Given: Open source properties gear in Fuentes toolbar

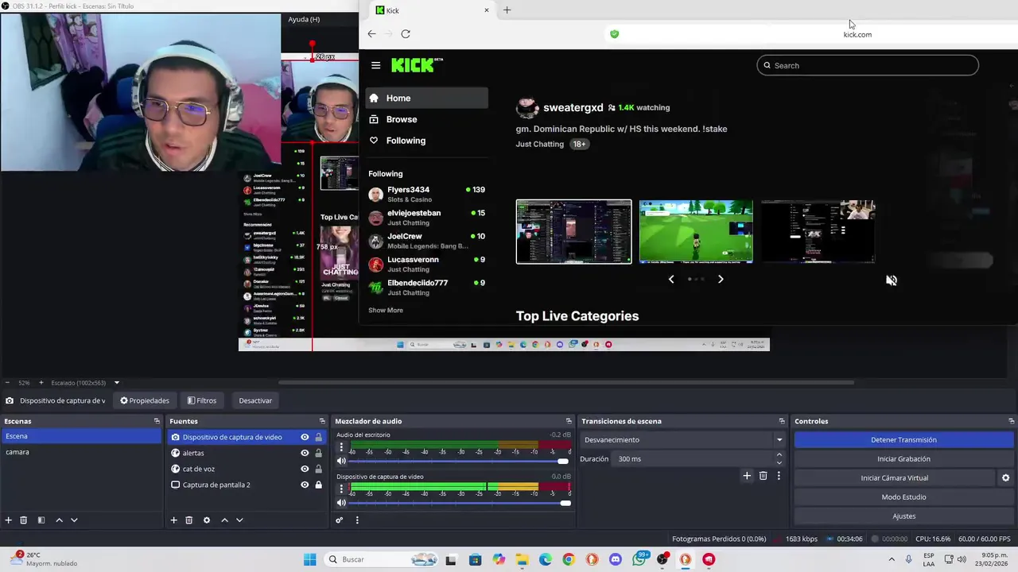Looking at the screenshot, I should [207, 520].
